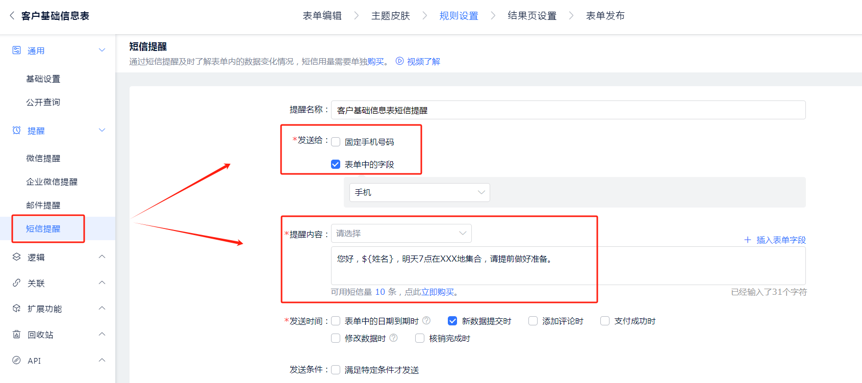Select the 规则设置 step

459,16
